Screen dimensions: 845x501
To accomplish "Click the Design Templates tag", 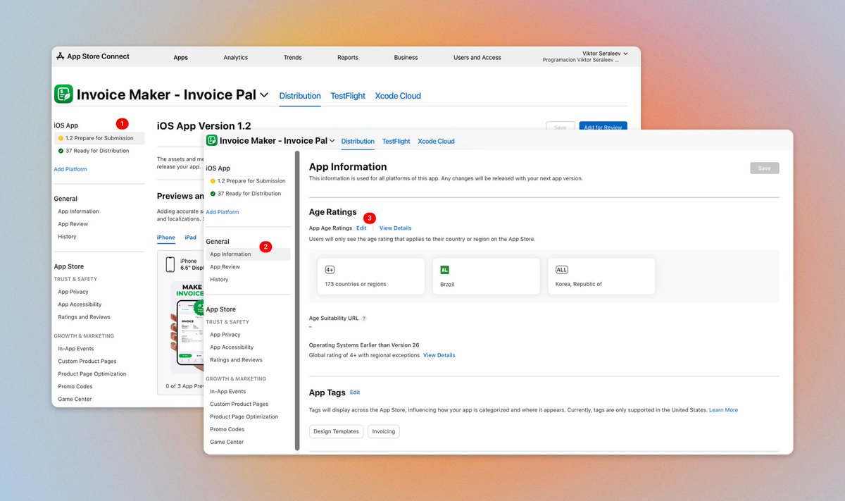I will (x=337, y=431).
